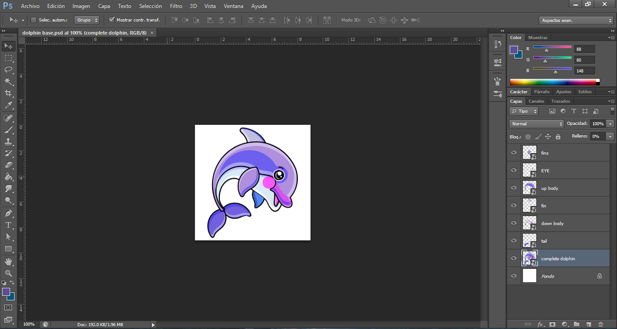Screen dimensions: 617x329
Task: Open the Grupo dropdown in options bar
Action: coord(87,20)
